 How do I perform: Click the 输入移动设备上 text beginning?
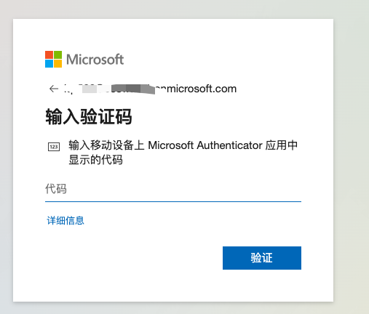[106, 145]
